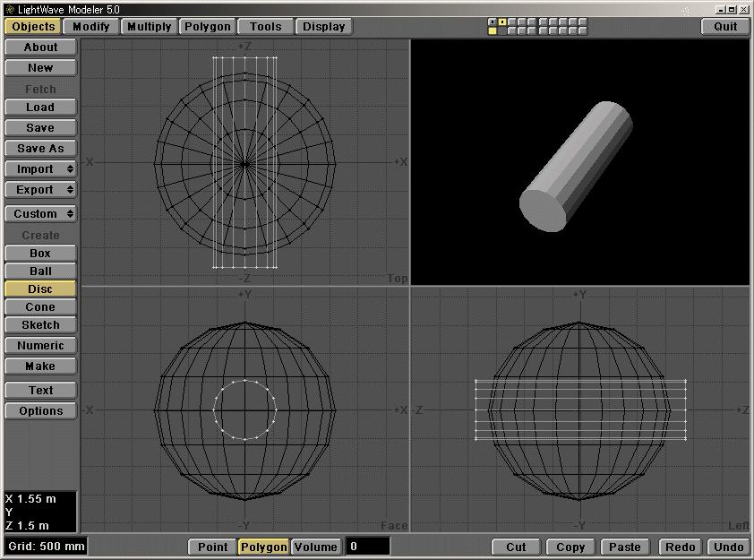The image size is (754, 560).
Task: Toggle off the active Polygon selection mode
Action: (262, 547)
